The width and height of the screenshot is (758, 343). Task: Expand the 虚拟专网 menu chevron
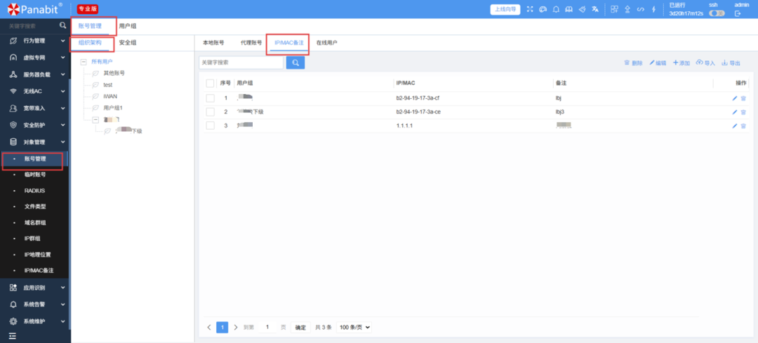click(63, 58)
